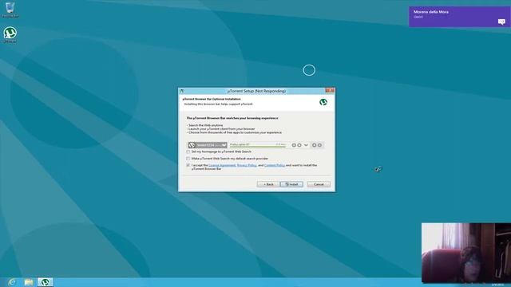The width and height of the screenshot is (511, 287).
Task: Click the Back button
Action: coord(268,184)
